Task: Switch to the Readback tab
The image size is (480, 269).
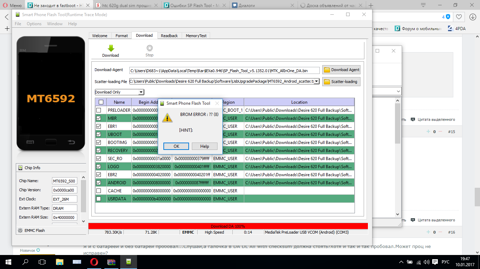Action: coord(169,36)
